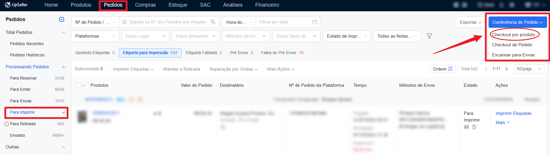550x155 pixels.
Task: Open the Todas as Notas dropdown
Action: 397,36
